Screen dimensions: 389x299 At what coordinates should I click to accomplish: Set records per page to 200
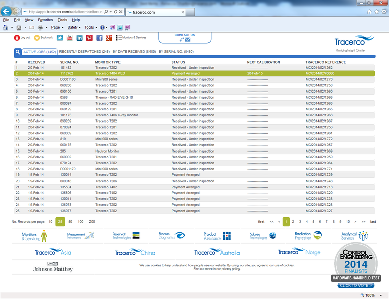(92, 222)
